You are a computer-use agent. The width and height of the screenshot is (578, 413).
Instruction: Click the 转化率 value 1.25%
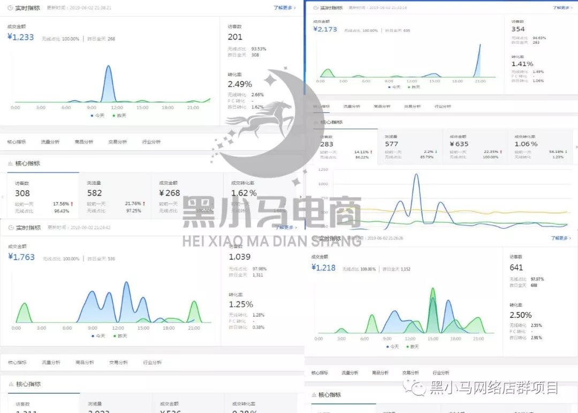(241, 305)
